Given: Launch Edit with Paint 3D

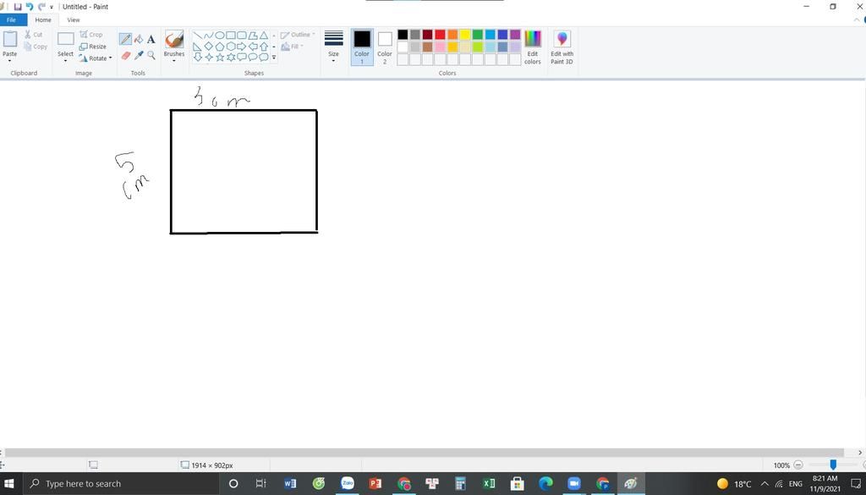Looking at the screenshot, I should tap(561, 47).
